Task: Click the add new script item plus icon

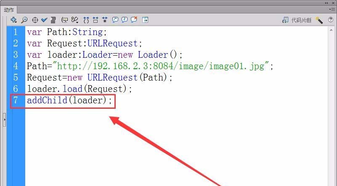Action: pyautogui.click(x=13, y=20)
